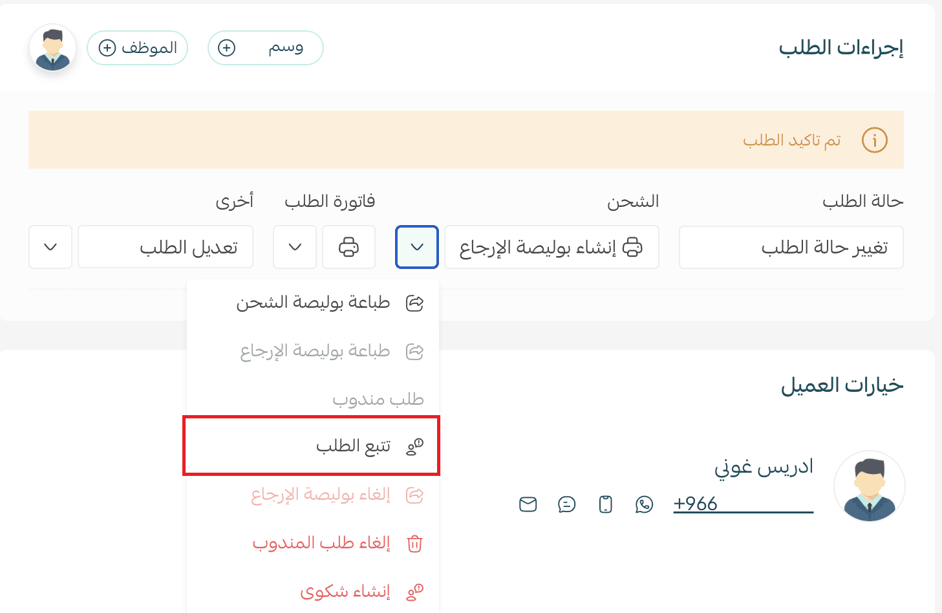Expand the shipping options dropdown arrow
Viewport: 942px width, 613px height.
[x=417, y=247]
